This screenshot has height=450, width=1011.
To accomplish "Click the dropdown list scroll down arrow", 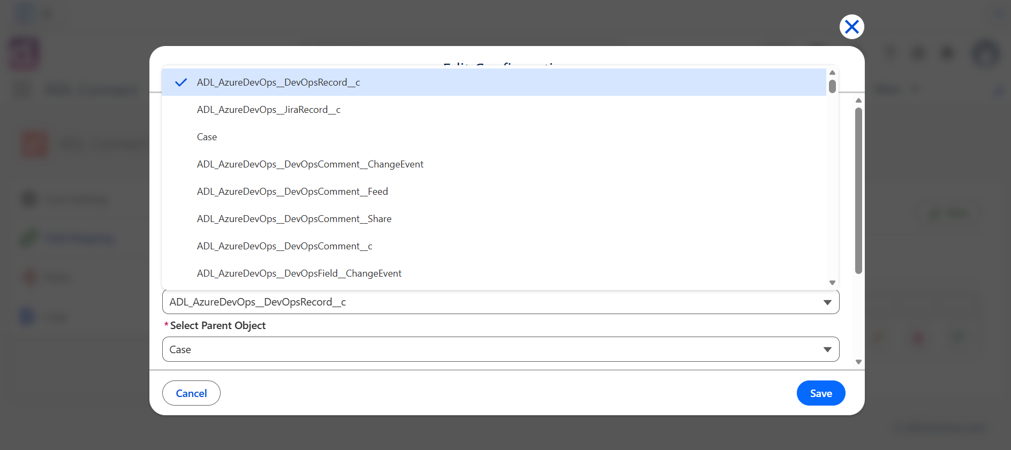I will (832, 283).
